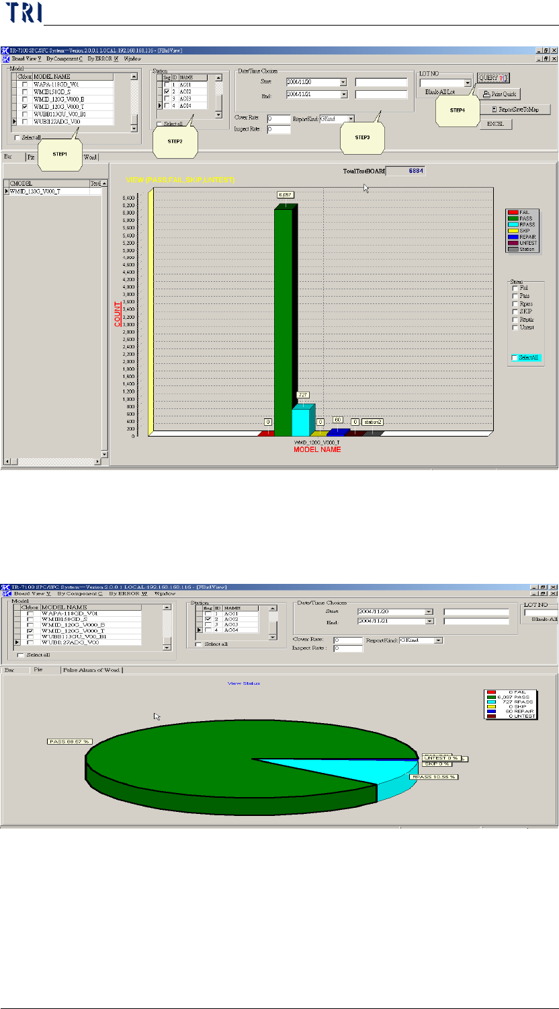Toggle the cyan SelectAll status checkbox

click(515, 358)
